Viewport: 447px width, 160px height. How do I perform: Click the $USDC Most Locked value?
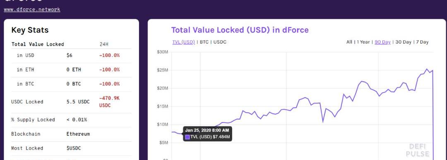coord(74,148)
